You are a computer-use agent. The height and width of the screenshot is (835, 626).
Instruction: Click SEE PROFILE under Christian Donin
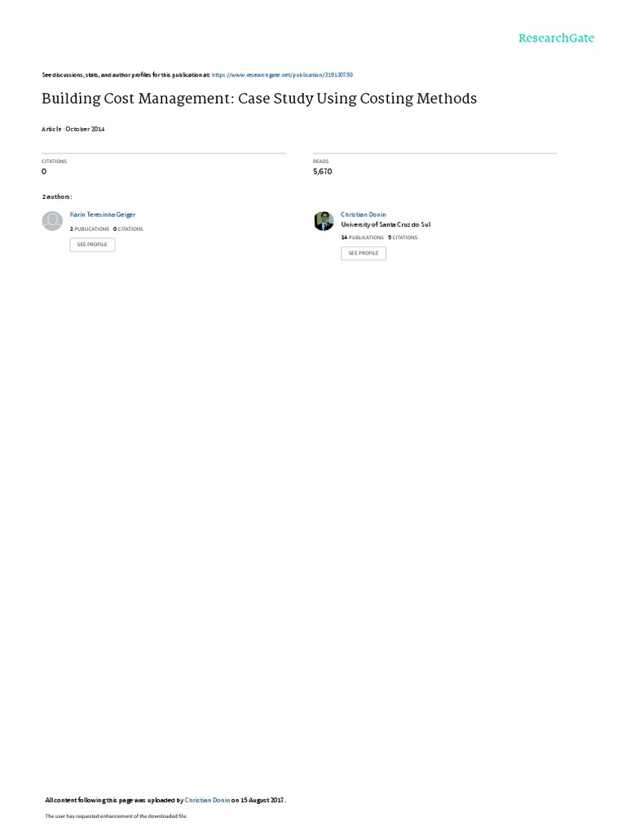click(364, 253)
